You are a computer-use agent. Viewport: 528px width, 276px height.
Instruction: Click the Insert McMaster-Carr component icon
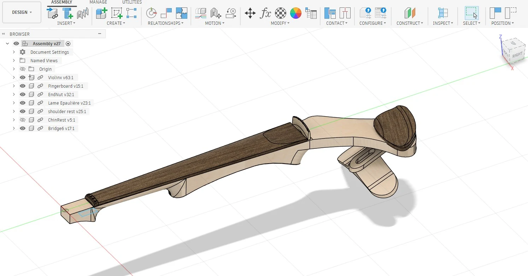(83, 13)
